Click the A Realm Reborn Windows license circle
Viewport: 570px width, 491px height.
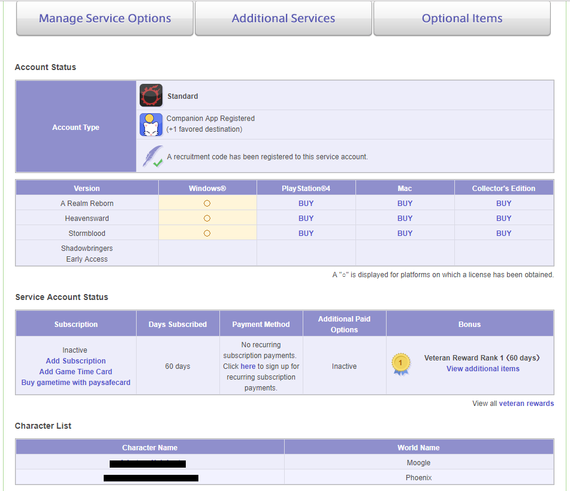click(x=207, y=204)
